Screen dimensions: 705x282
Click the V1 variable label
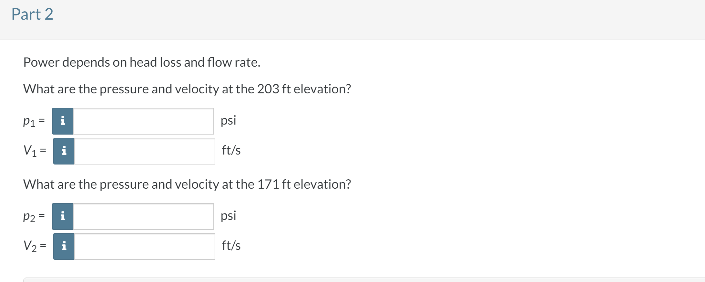[x=30, y=151]
